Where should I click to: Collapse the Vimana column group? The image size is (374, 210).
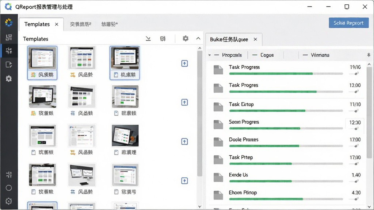(305, 55)
